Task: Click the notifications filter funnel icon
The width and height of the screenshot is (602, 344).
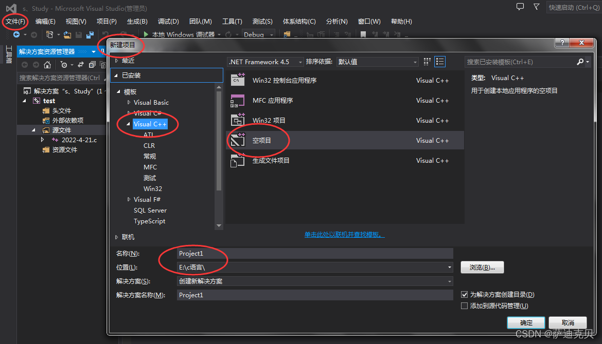Action: coord(537,7)
